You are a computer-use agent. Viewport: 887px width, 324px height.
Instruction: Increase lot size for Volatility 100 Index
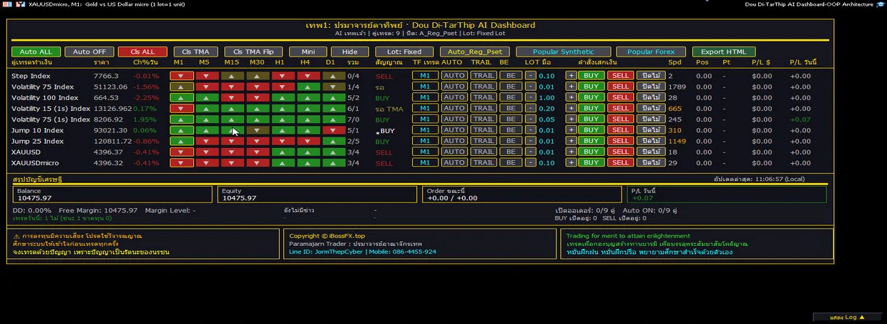pos(571,97)
